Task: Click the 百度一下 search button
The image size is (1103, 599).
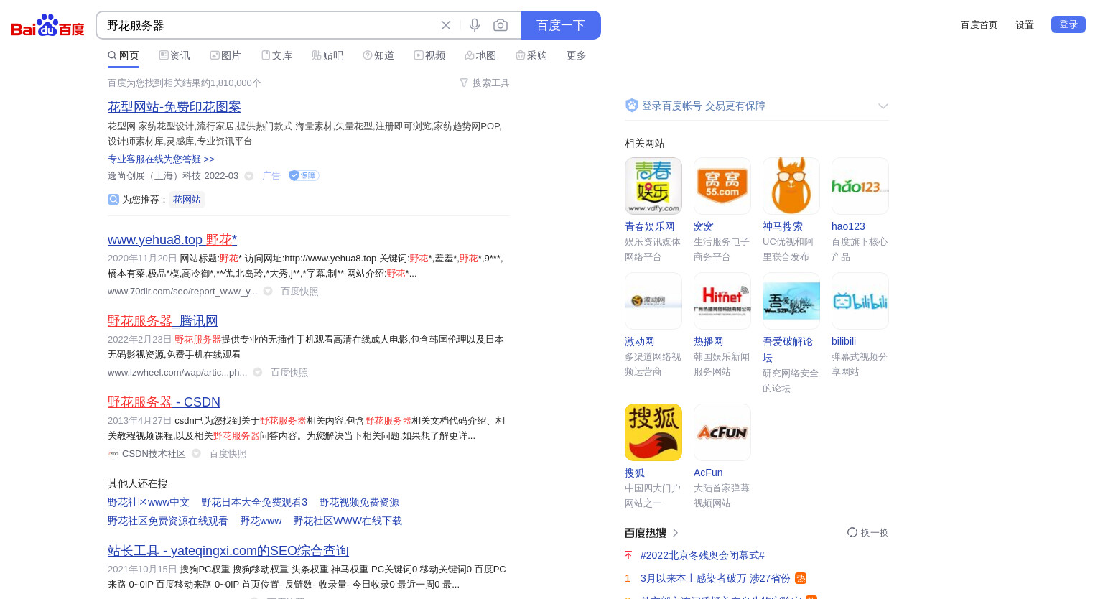Action: tap(561, 25)
